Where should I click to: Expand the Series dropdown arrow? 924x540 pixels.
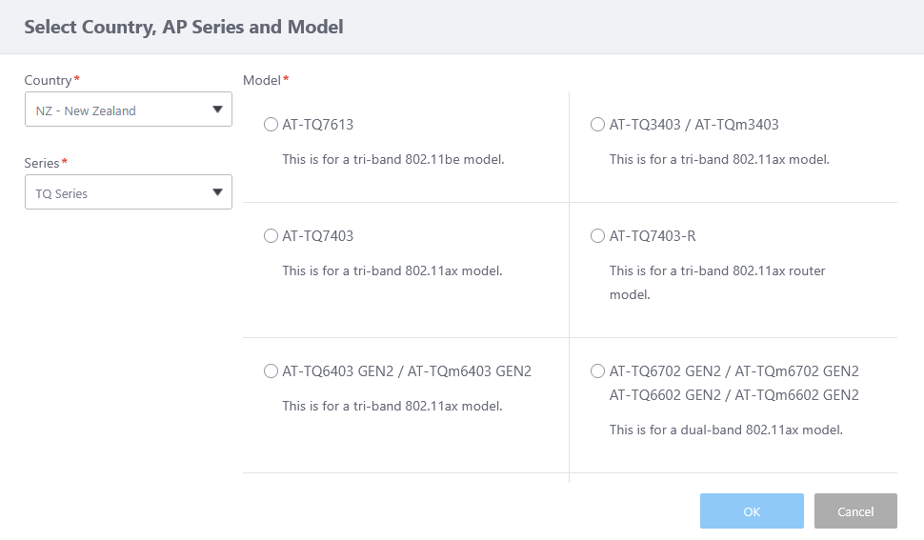pyautogui.click(x=217, y=193)
